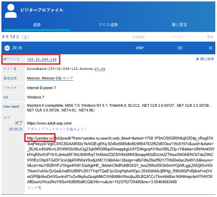The image size is (217, 197).
Task: Click the ホスト名 row label
Action: [10, 69]
